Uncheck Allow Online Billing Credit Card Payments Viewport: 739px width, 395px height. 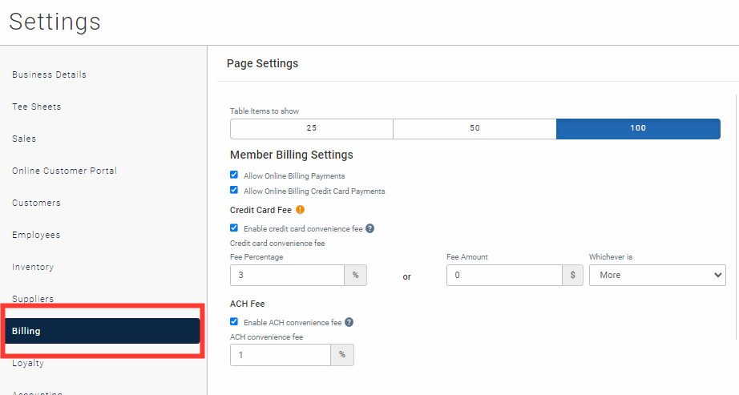tap(234, 191)
